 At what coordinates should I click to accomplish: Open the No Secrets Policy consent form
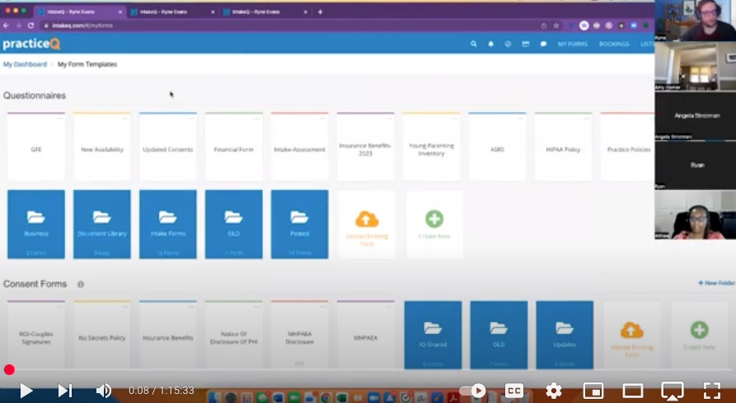102,335
